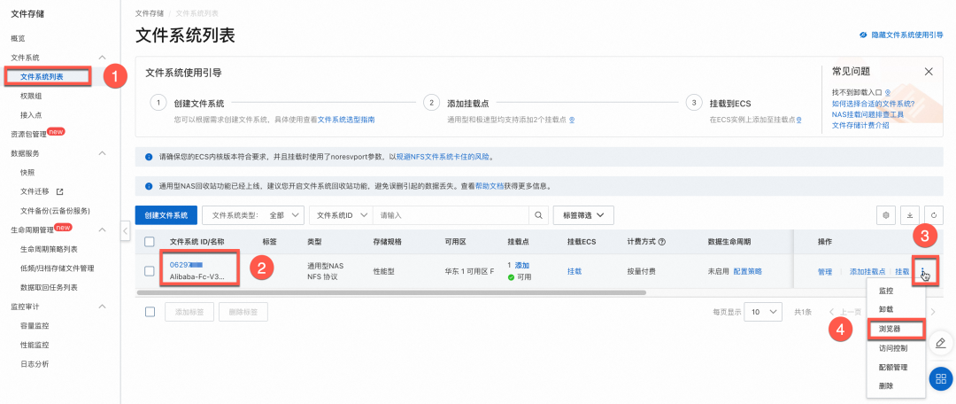Image resolution: width=956 pixels, height=404 pixels.
Task: Open 日志分析 in the sidebar
Action: point(35,364)
